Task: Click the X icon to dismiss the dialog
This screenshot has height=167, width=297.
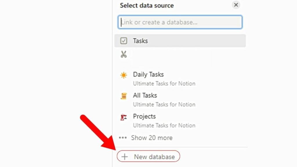Action: click(236, 5)
